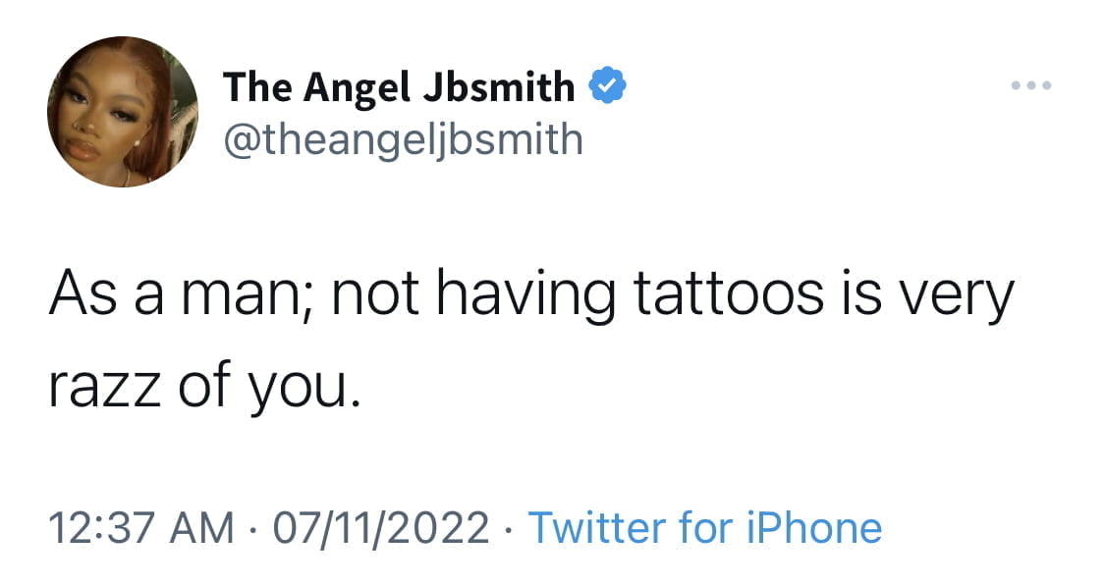Click the blue verified badge

click(x=607, y=85)
